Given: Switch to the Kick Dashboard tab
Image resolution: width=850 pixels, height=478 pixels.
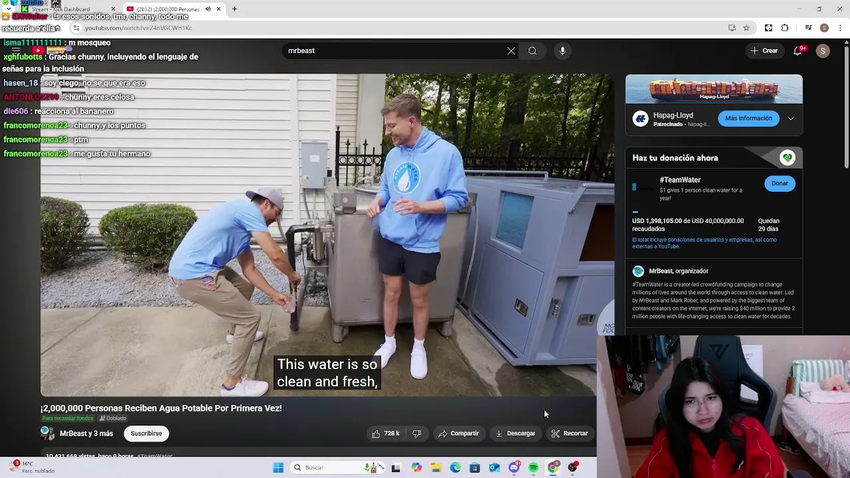Looking at the screenshot, I should pyautogui.click(x=70, y=9).
